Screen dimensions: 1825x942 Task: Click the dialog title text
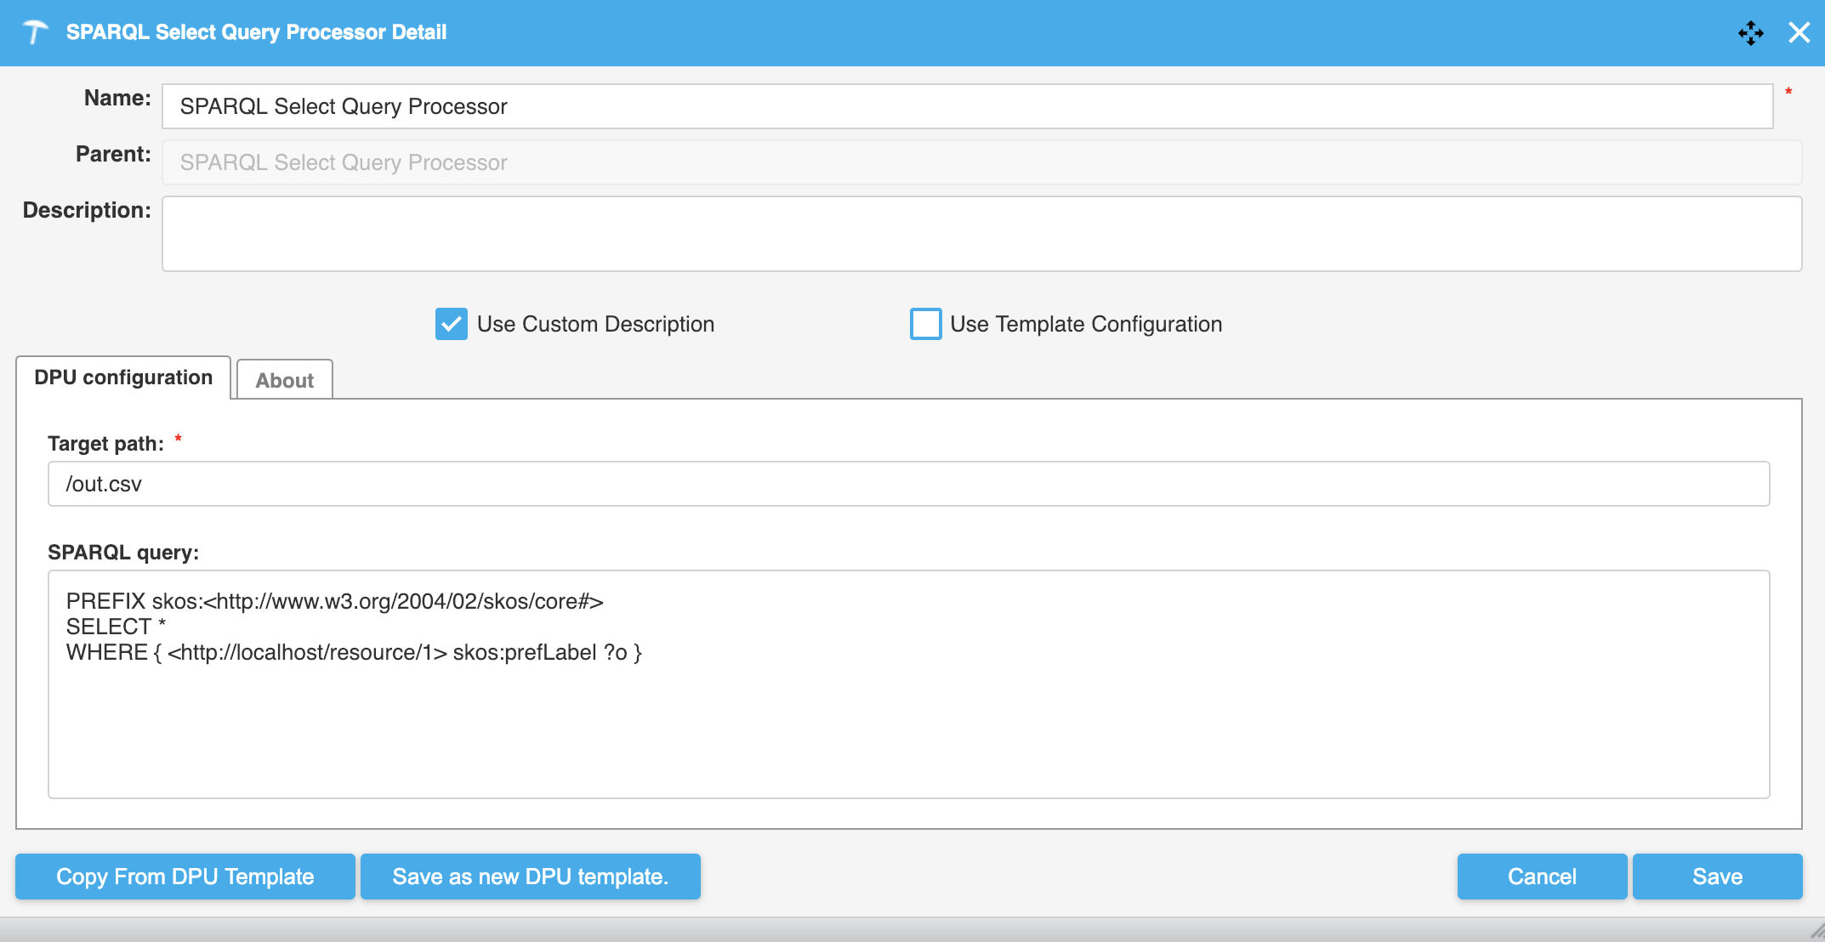click(x=256, y=32)
